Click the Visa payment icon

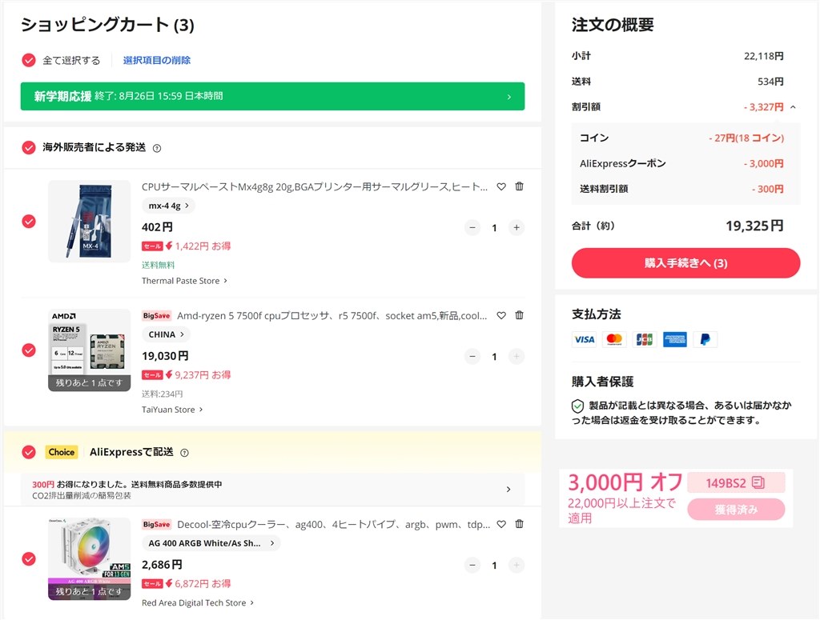(584, 339)
